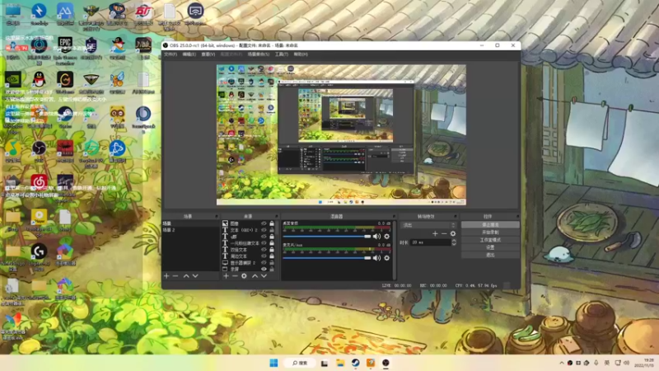This screenshot has height=371, width=659.
Task: Toggle the lock on the 图像 source
Action: pos(272,223)
